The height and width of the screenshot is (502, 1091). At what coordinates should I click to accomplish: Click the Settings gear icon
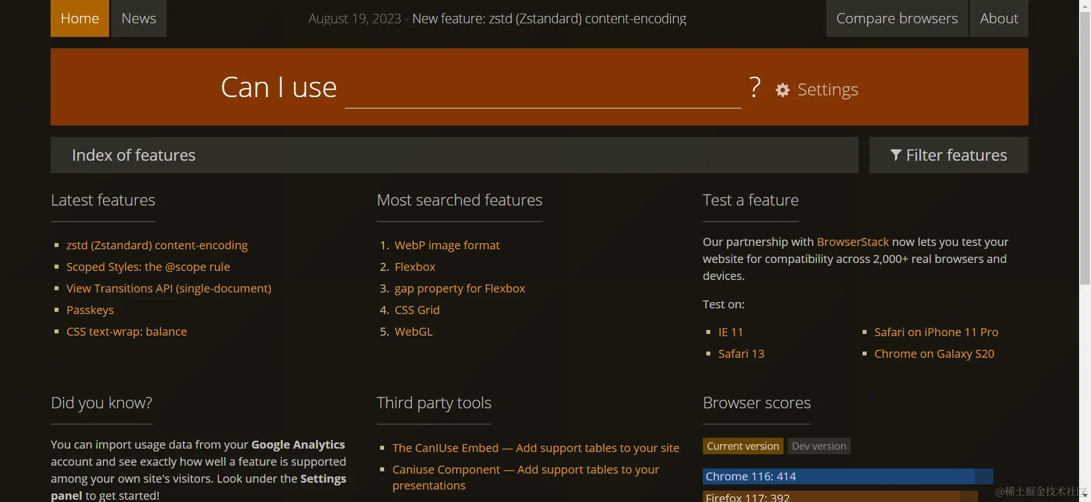782,90
